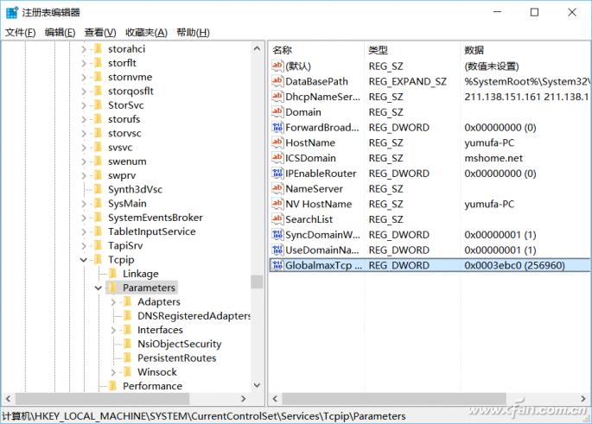Expand the SysMain tree node
This screenshot has width=592, height=424.
tap(84, 204)
